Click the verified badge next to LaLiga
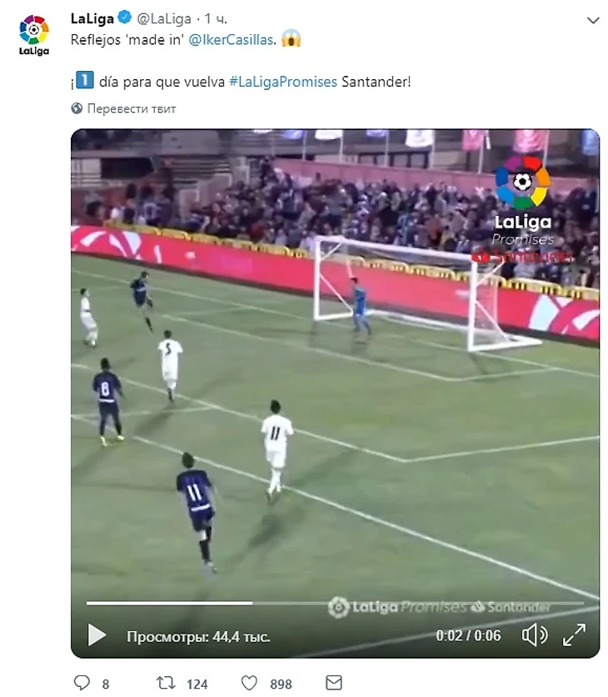The width and height of the screenshot is (608, 697). (x=125, y=18)
